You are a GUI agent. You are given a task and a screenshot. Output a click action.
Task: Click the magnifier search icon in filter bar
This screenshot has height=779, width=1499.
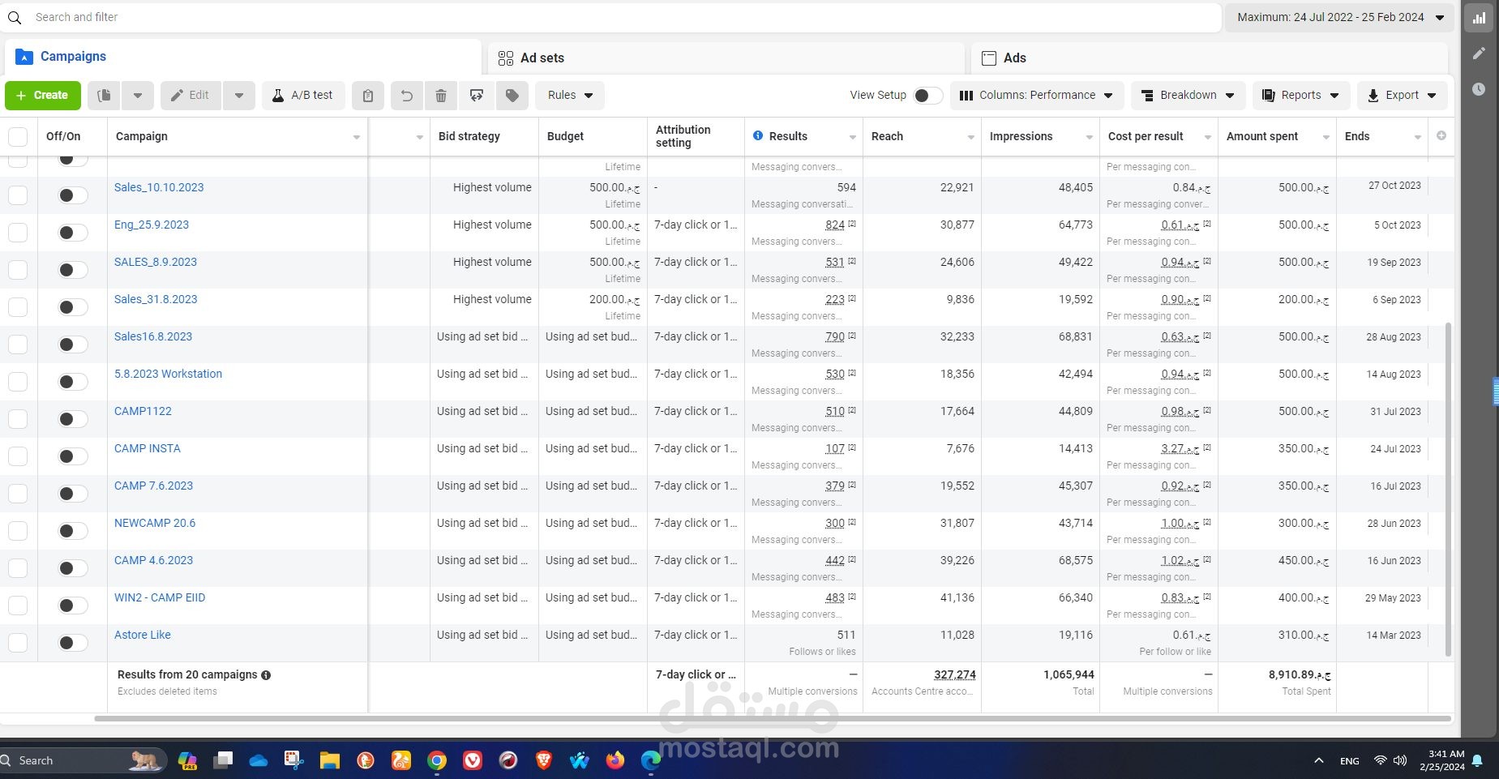point(15,17)
